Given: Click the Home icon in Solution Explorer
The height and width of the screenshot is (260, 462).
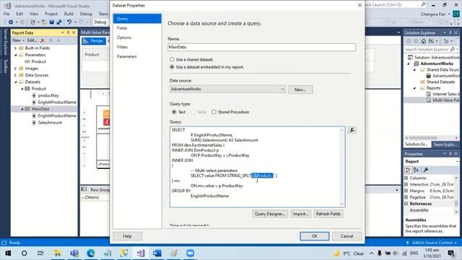Looking at the screenshot, I should coord(424,41).
